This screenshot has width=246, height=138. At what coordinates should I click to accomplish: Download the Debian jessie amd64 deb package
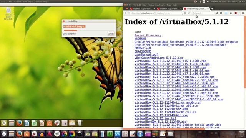click(x=178, y=125)
